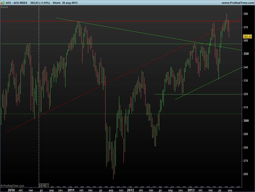The height and width of the screenshot is (192, 255).
Task: Click the 300 level on price axis
Action: [x=246, y=121]
